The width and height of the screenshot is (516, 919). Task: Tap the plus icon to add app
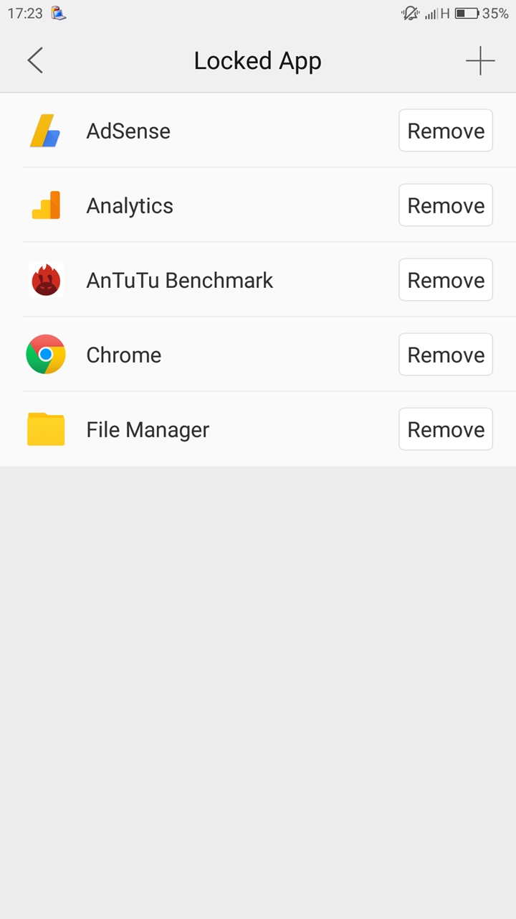[x=480, y=61]
